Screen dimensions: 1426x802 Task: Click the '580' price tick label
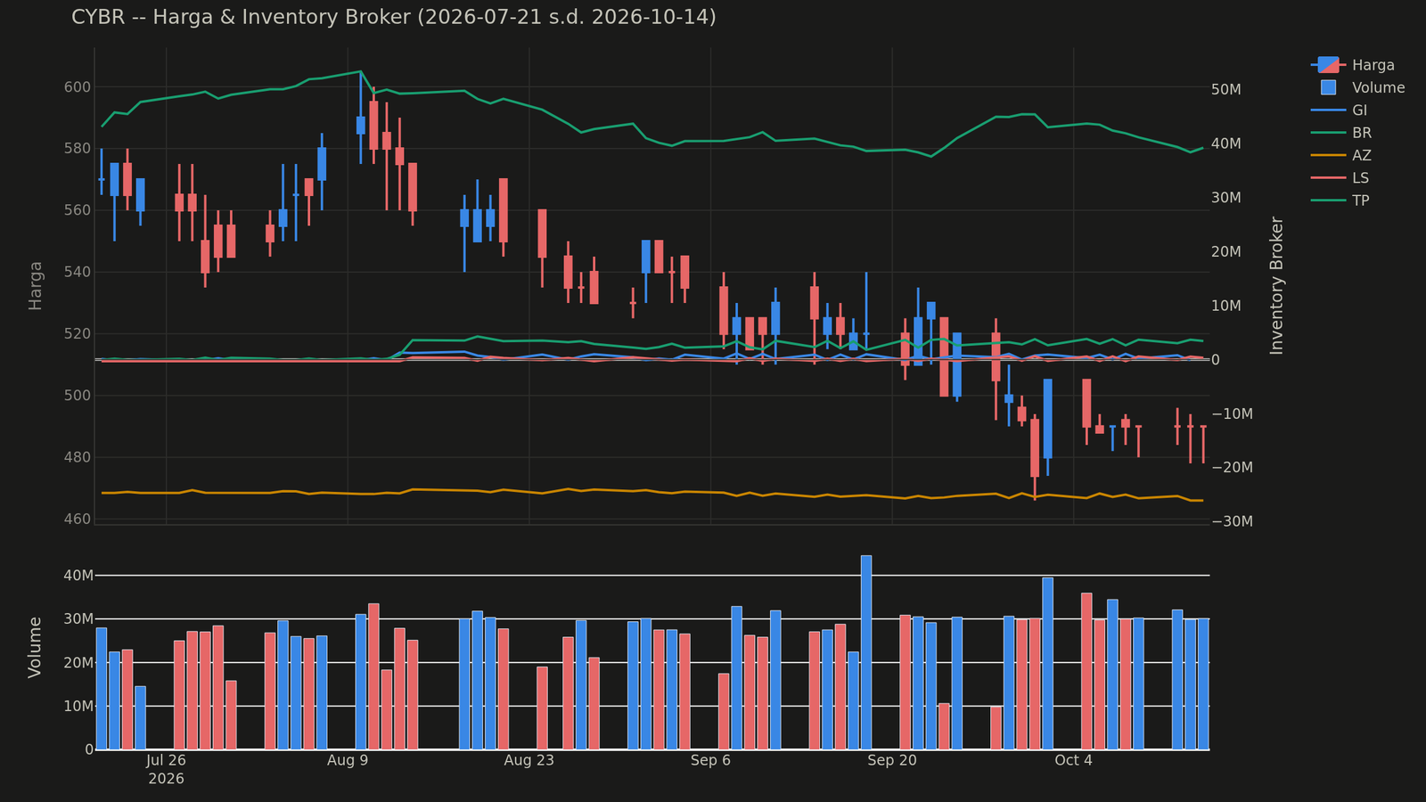pos(78,149)
